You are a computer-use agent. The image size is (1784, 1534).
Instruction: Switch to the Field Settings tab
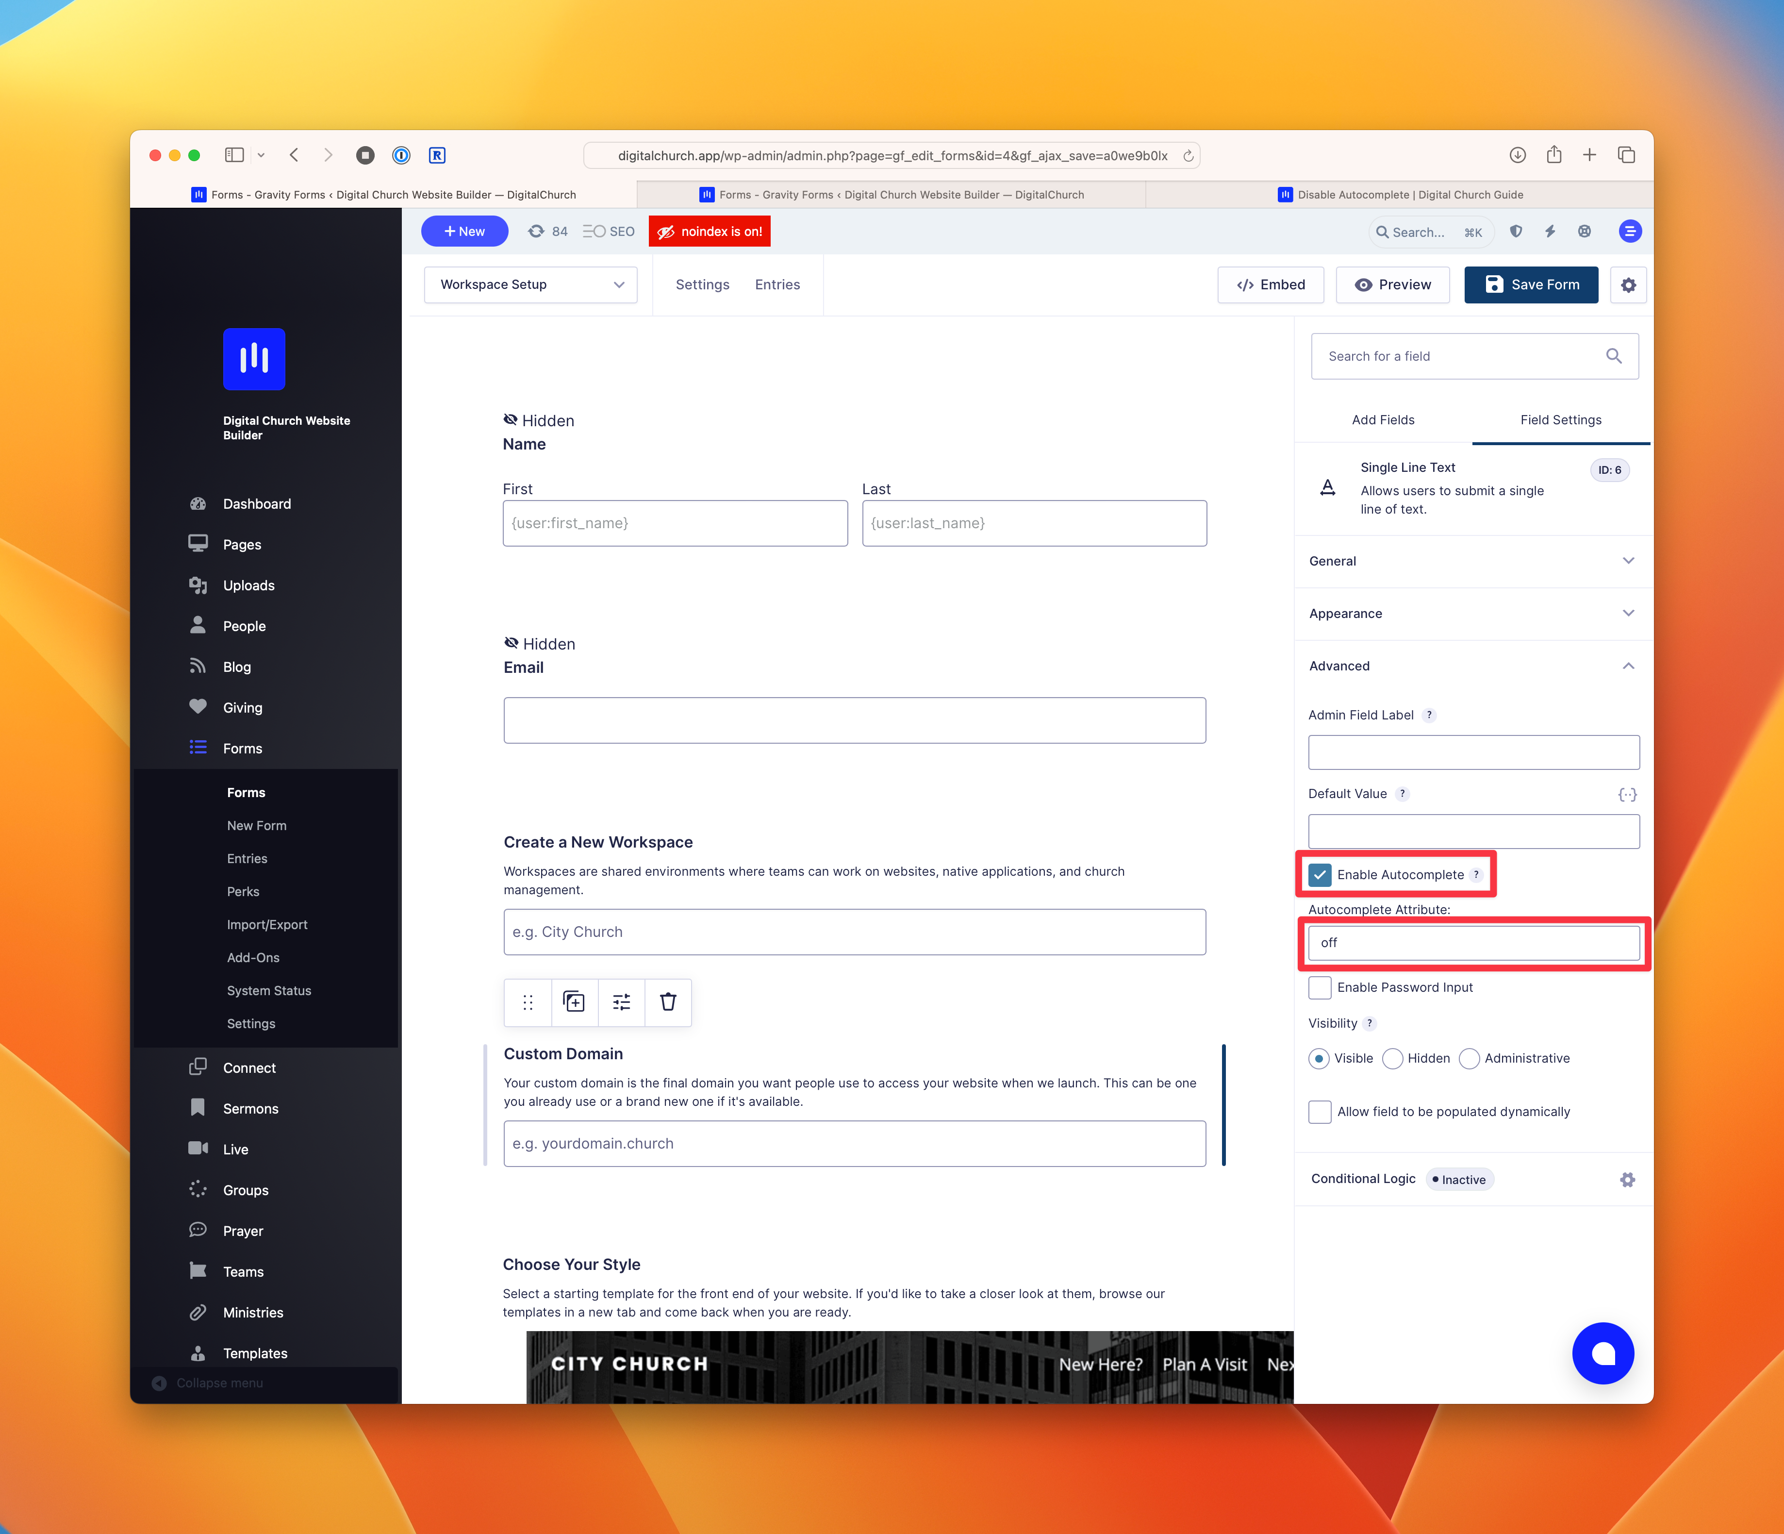click(1561, 419)
